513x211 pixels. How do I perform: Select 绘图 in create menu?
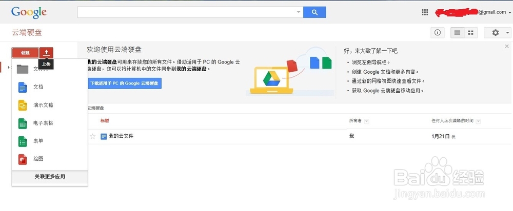pyautogui.click(x=49, y=159)
